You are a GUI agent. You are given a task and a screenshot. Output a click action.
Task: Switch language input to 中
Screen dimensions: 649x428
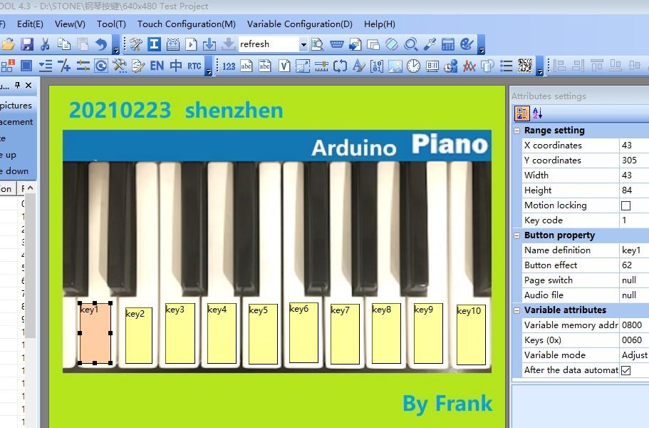(176, 66)
